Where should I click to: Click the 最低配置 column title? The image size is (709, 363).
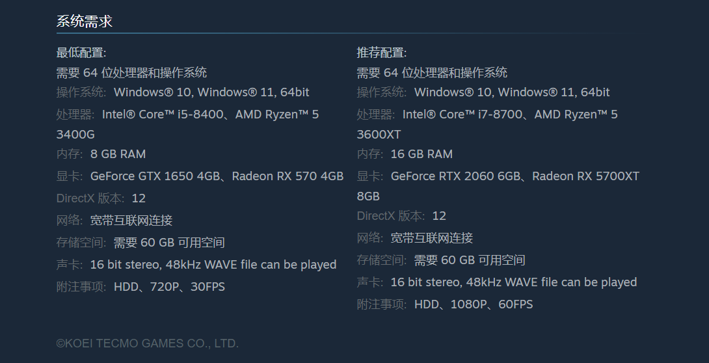[81, 53]
